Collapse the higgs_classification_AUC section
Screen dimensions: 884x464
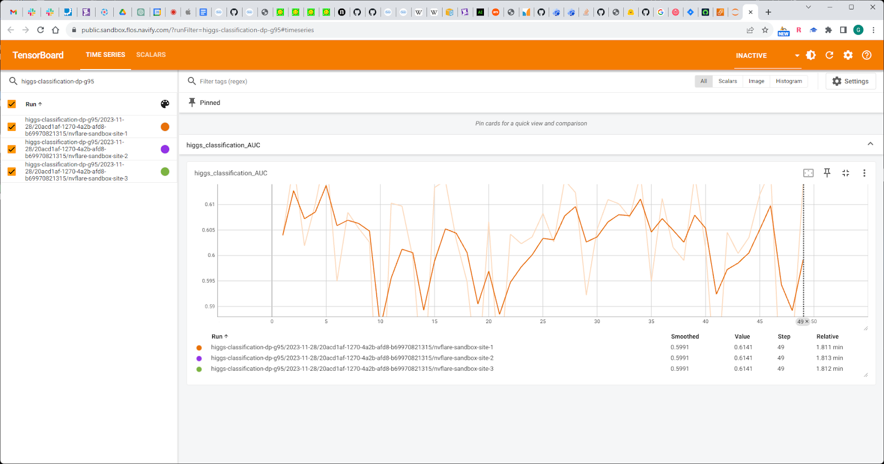870,144
